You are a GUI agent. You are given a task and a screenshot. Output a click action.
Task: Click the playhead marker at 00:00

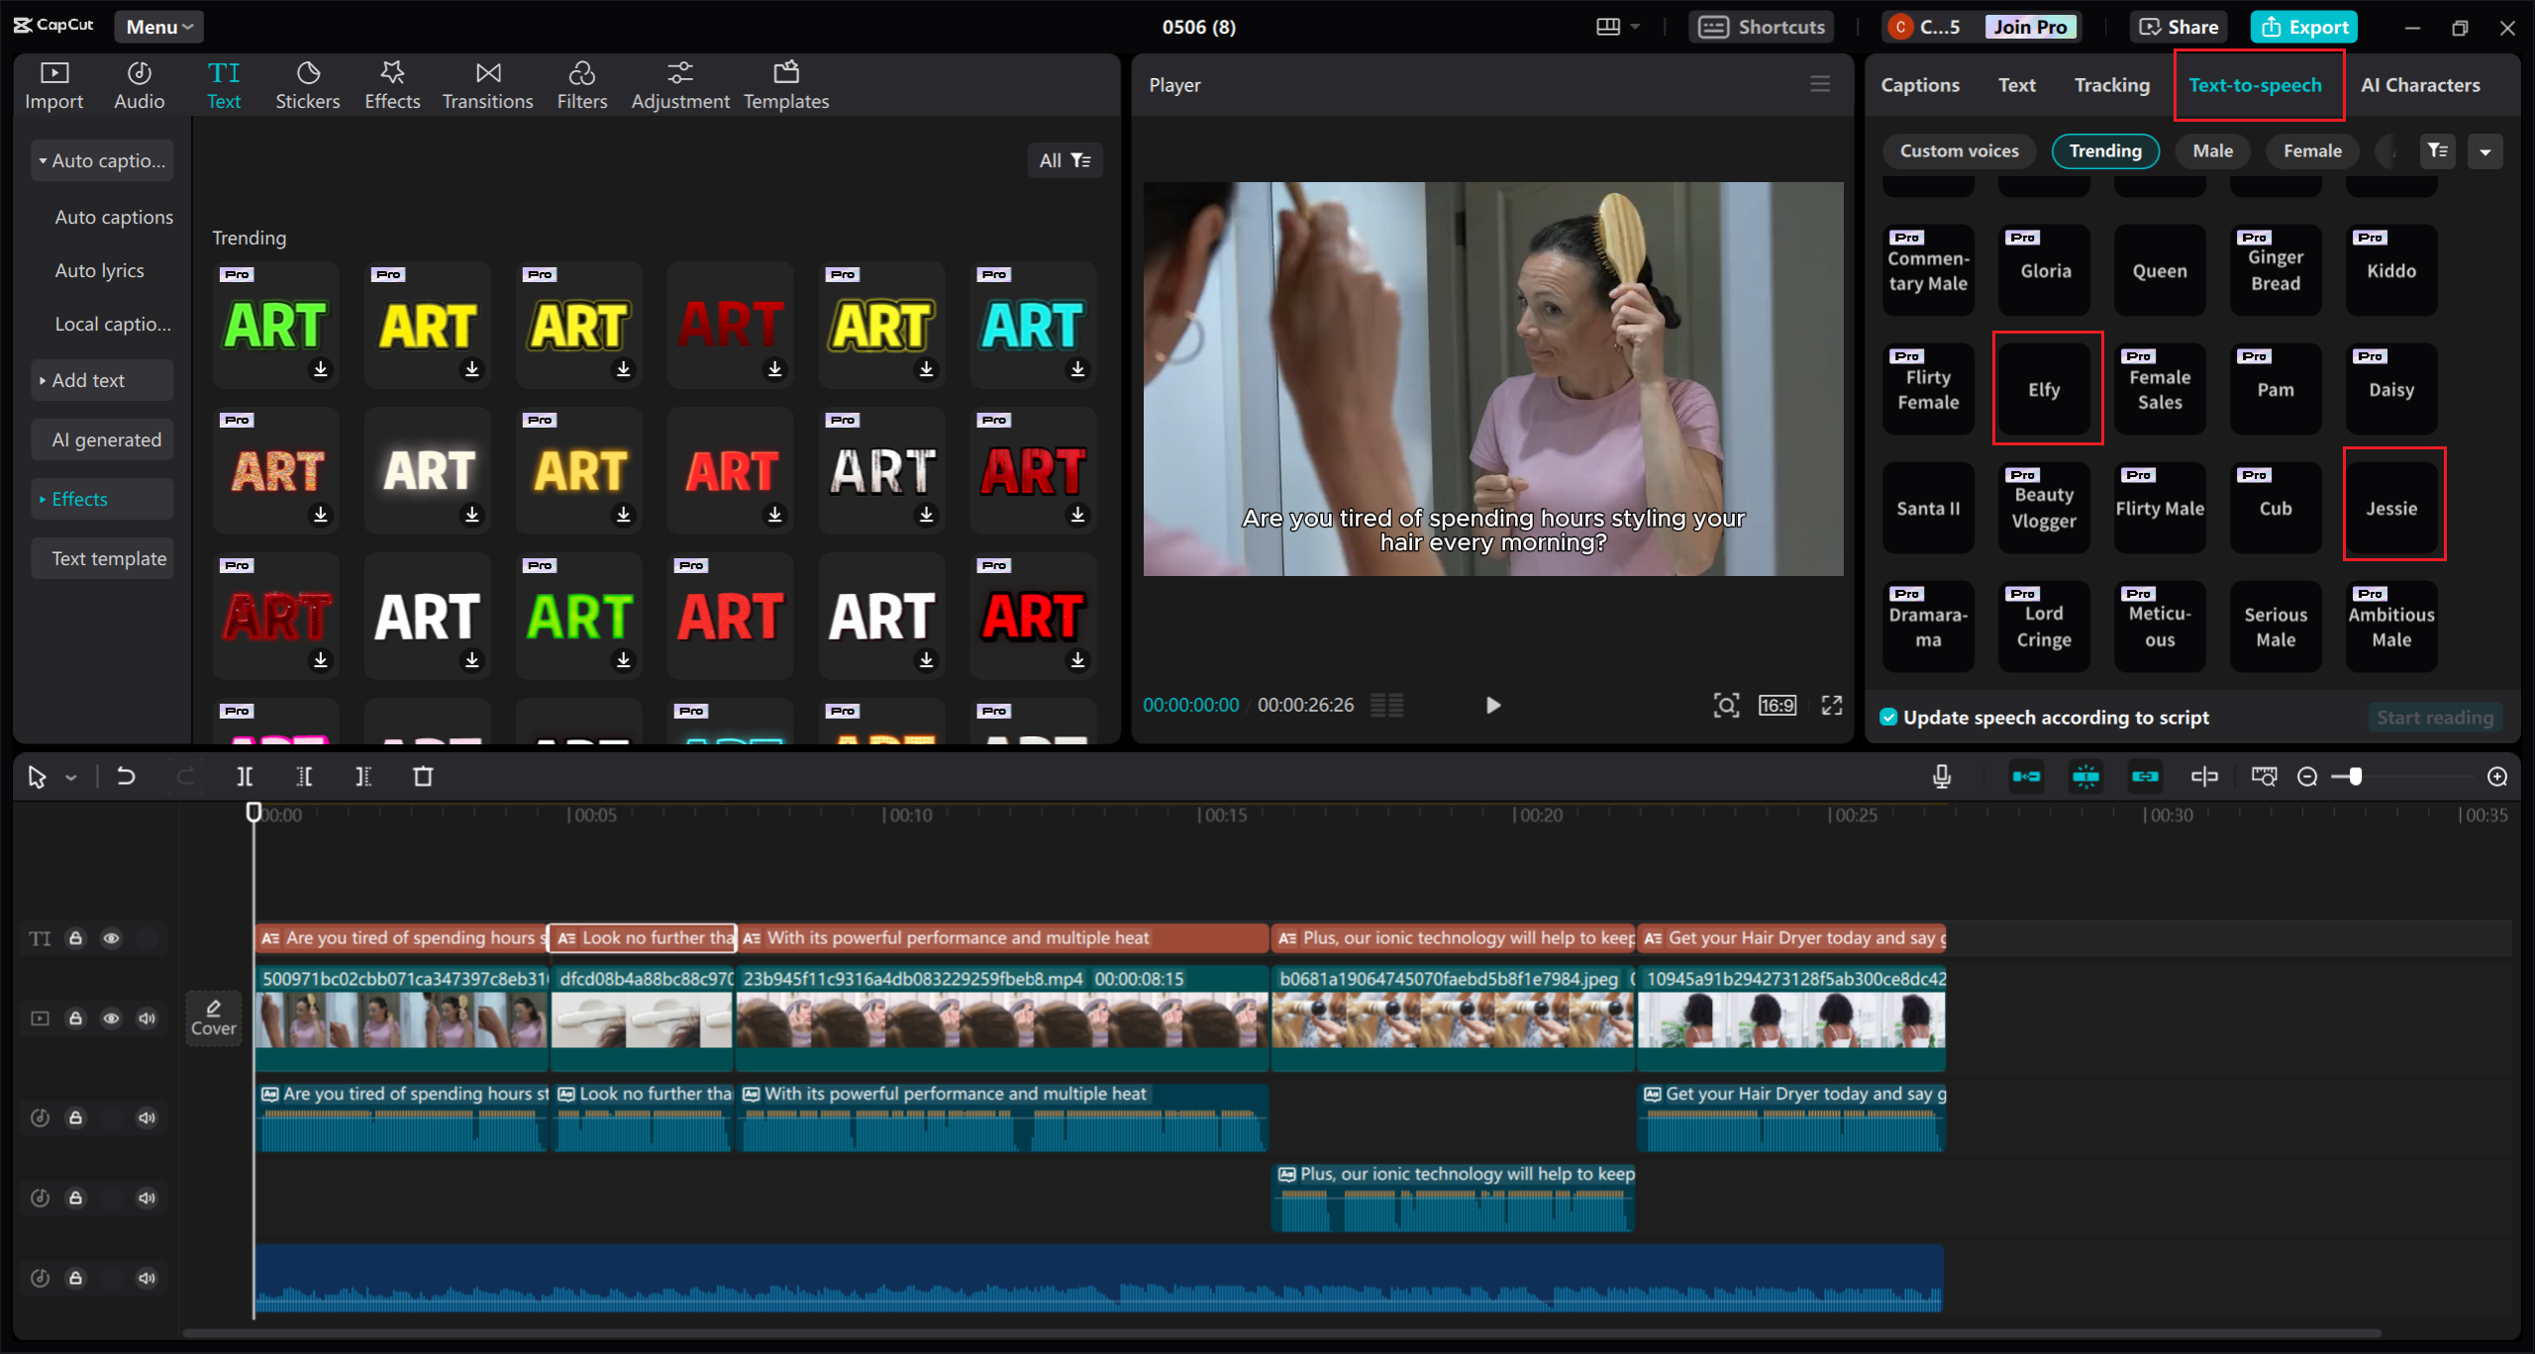[253, 813]
